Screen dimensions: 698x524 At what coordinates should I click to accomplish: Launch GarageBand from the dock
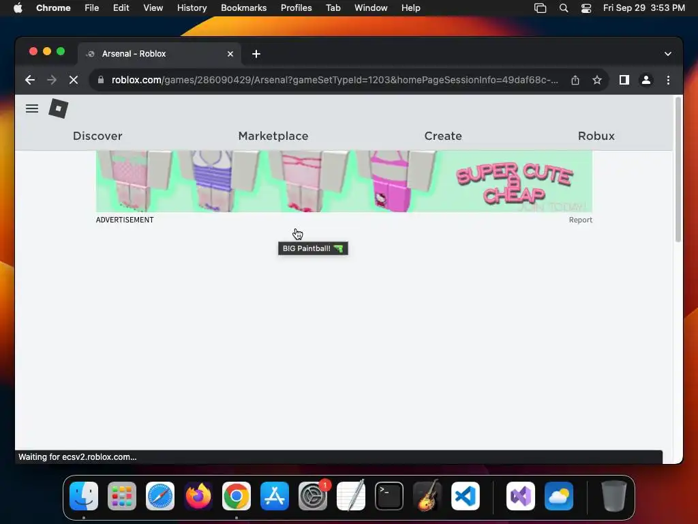point(427,496)
